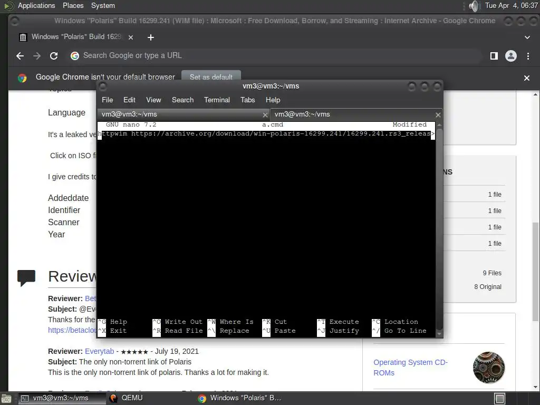Focus the Chrome address bar

[274, 56]
